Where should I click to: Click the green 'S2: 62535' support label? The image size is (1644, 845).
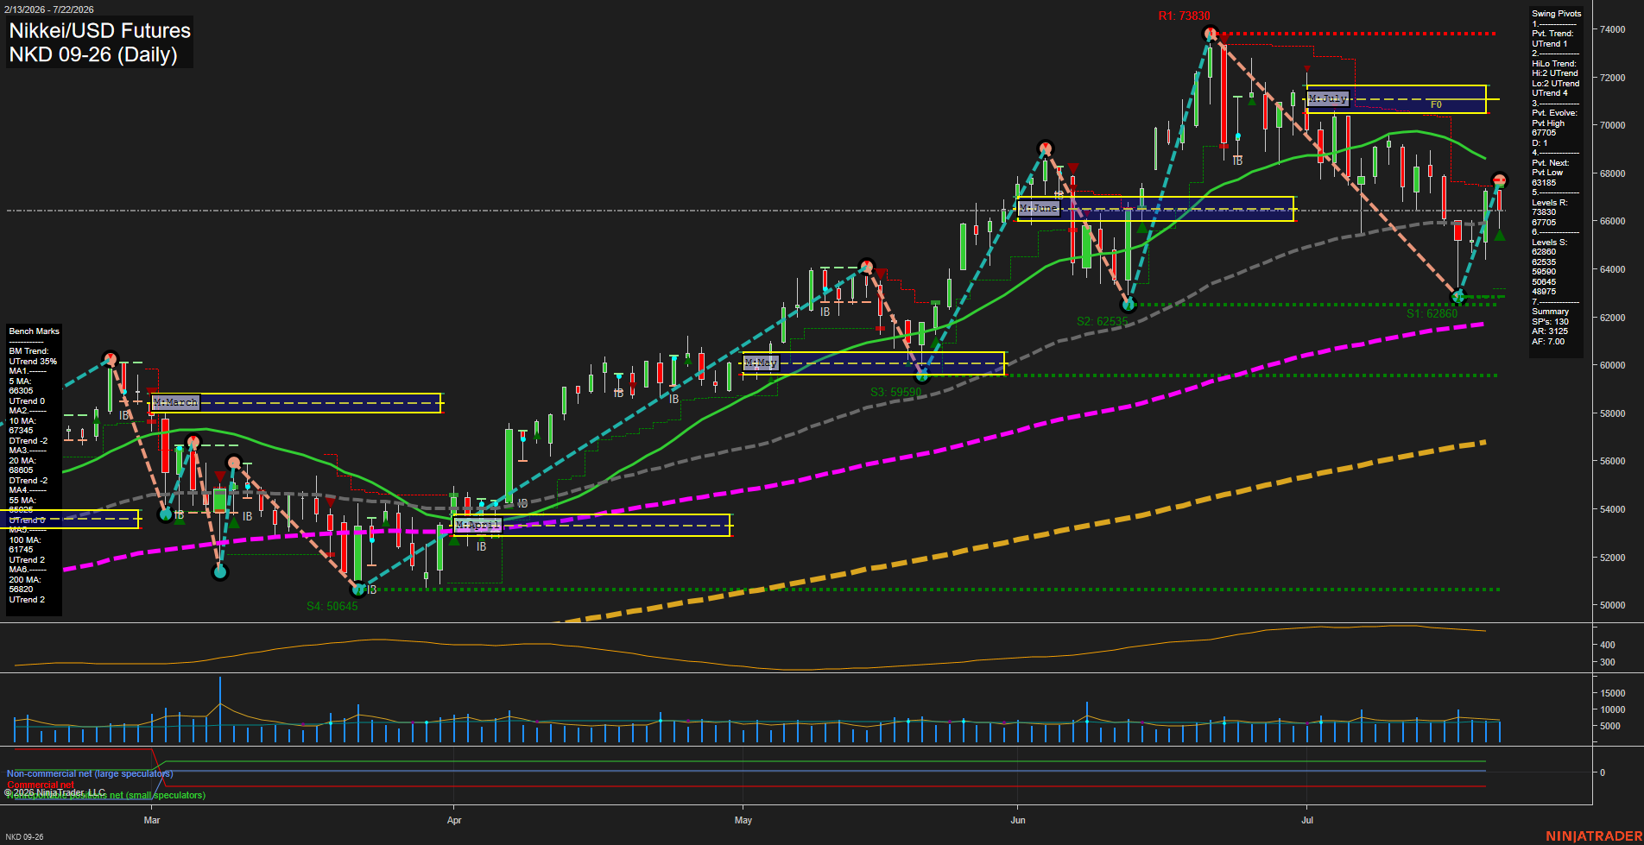tap(1102, 321)
